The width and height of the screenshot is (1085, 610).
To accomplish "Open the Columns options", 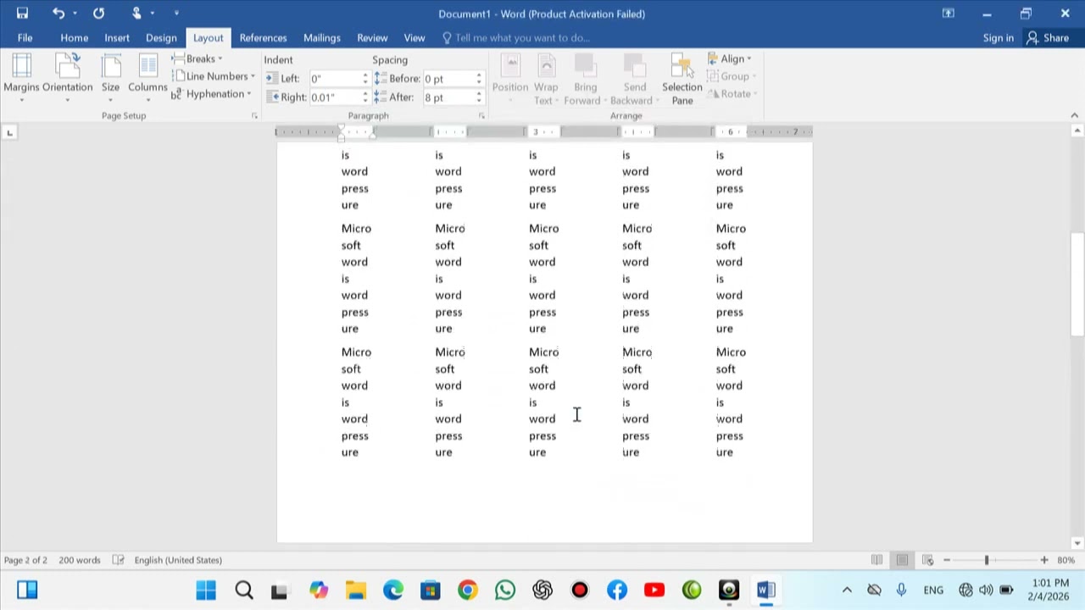I will (x=147, y=77).
